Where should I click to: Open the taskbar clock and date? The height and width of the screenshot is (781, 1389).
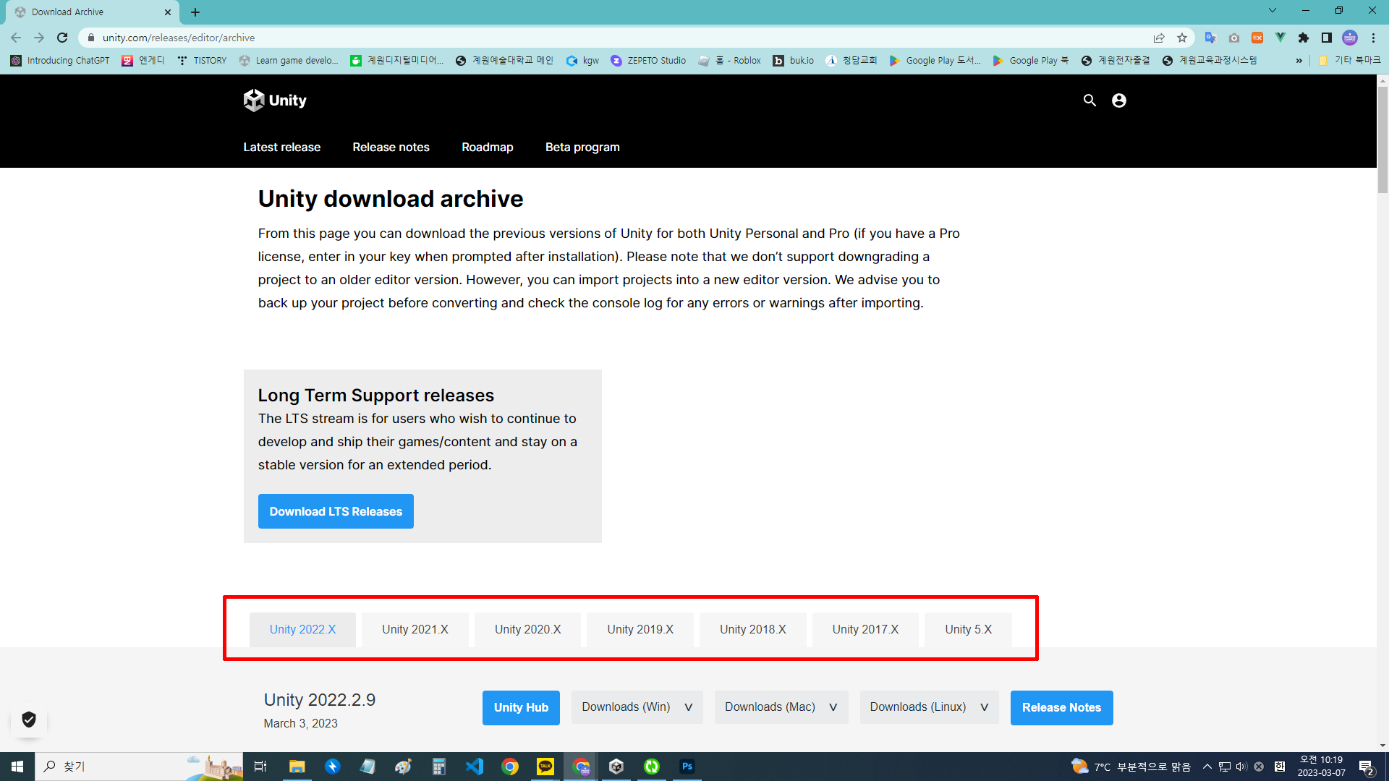click(1321, 767)
